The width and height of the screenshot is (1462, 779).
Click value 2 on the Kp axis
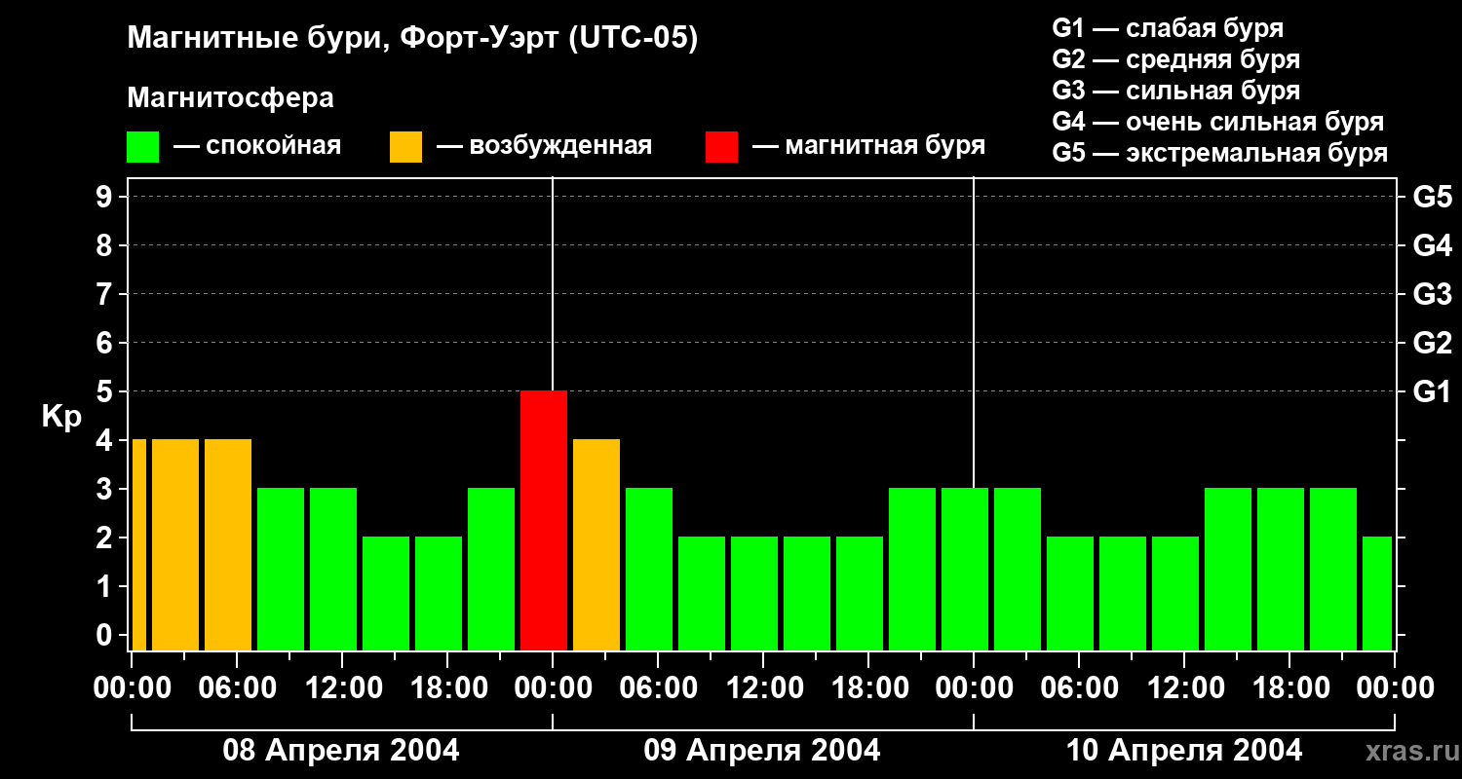pos(106,538)
